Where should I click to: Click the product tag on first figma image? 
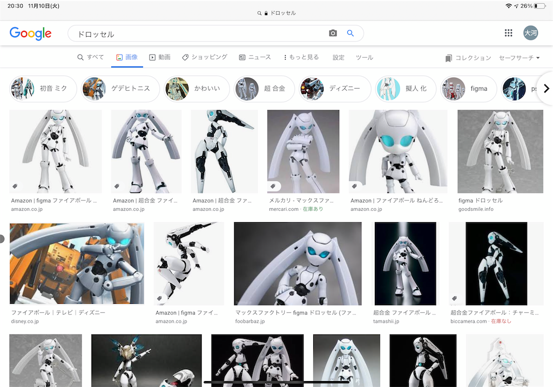point(15,186)
